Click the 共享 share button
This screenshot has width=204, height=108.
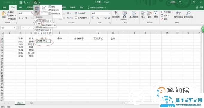click(199, 7)
